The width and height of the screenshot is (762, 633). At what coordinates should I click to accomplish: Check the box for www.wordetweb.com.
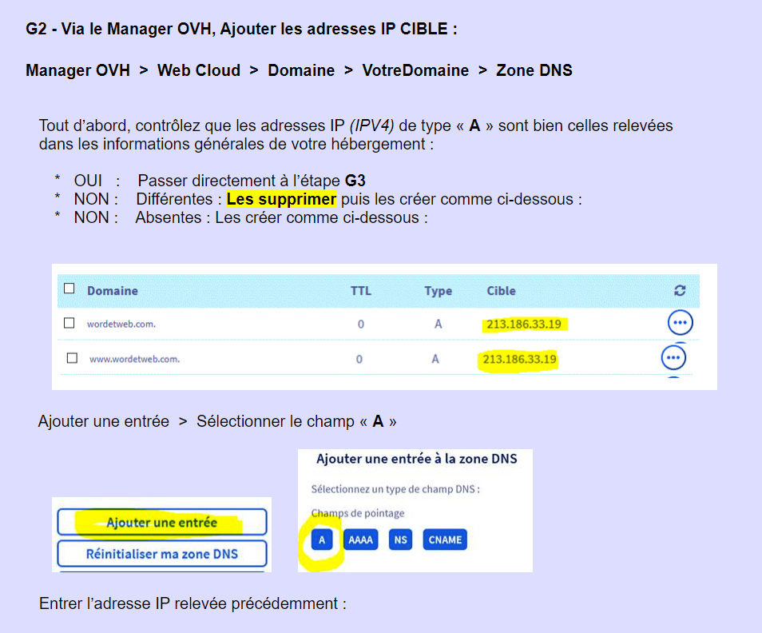click(x=72, y=358)
